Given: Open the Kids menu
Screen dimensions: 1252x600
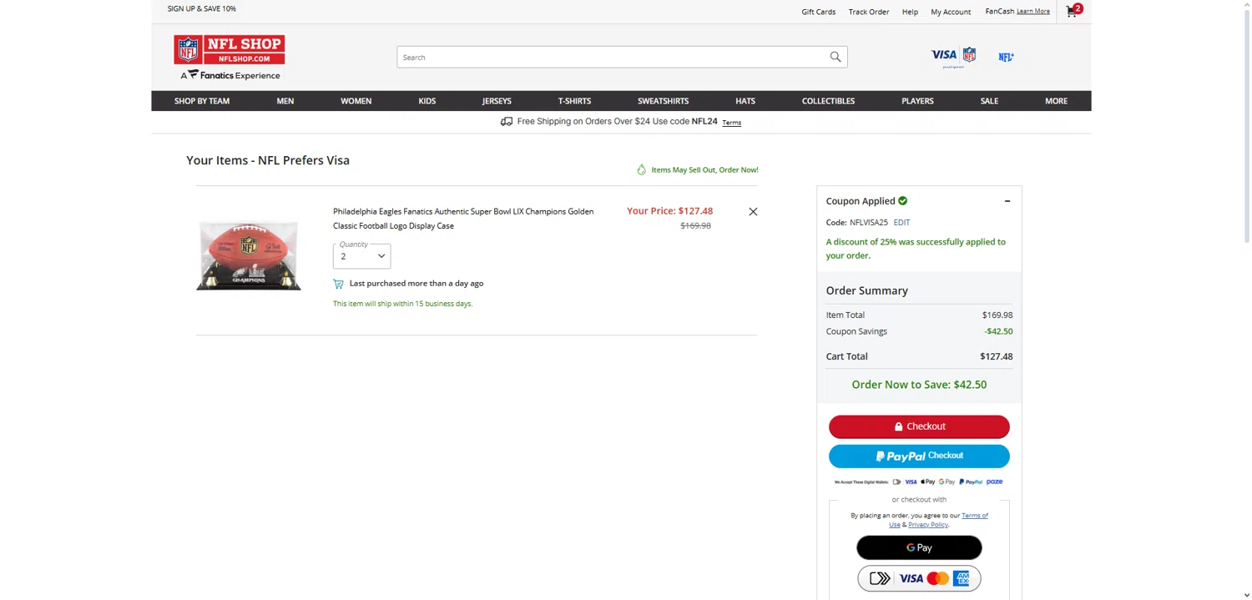Looking at the screenshot, I should [427, 101].
